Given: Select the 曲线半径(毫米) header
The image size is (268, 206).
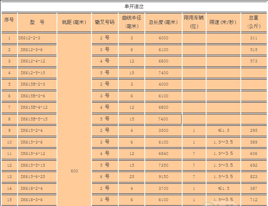Looking at the screenshot, I should 132,22.
